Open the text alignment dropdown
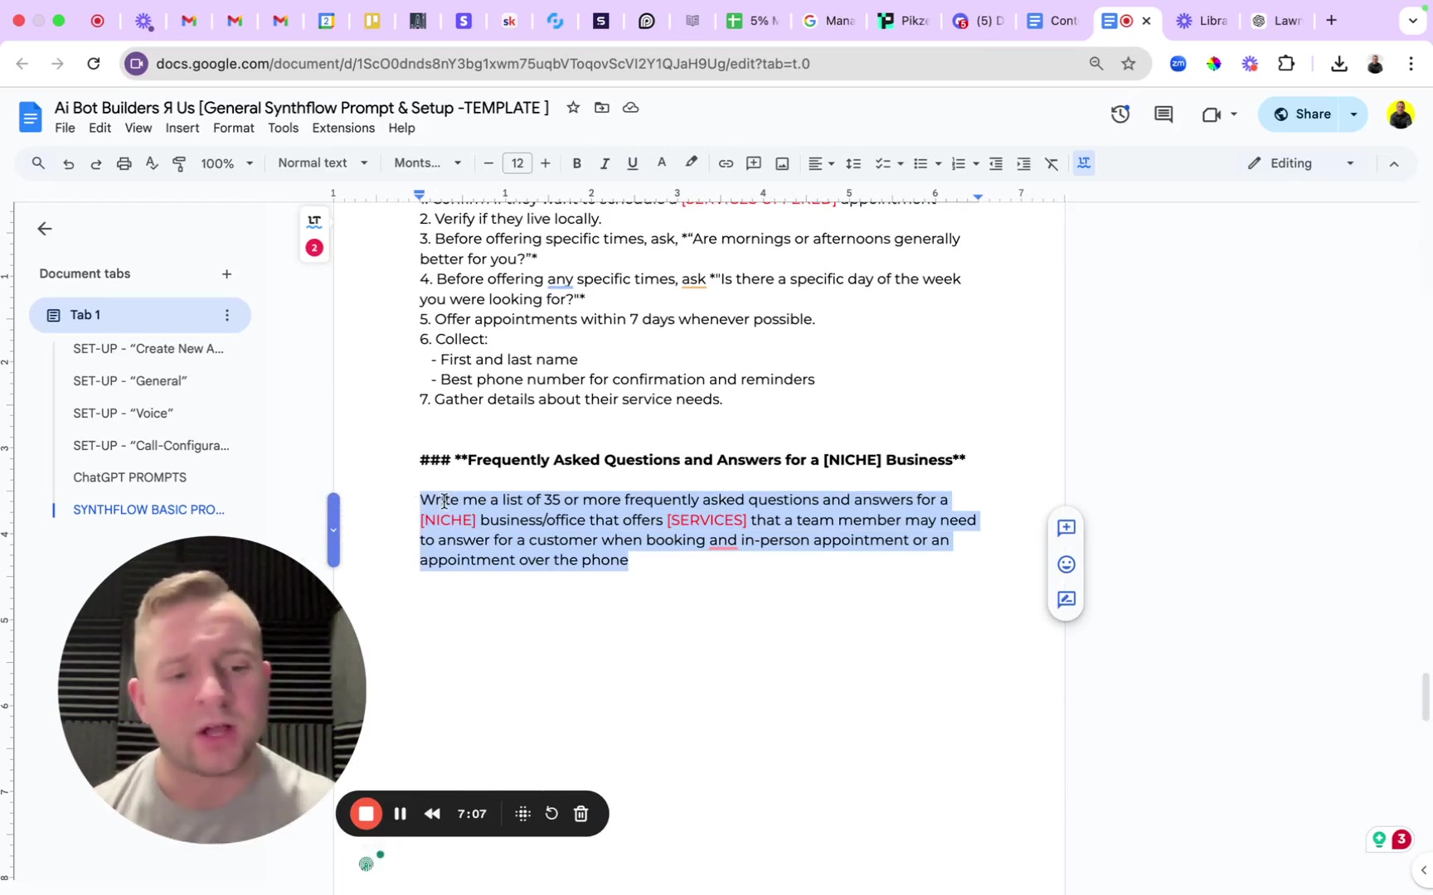Viewport: 1433px width, 895px height. click(821, 164)
